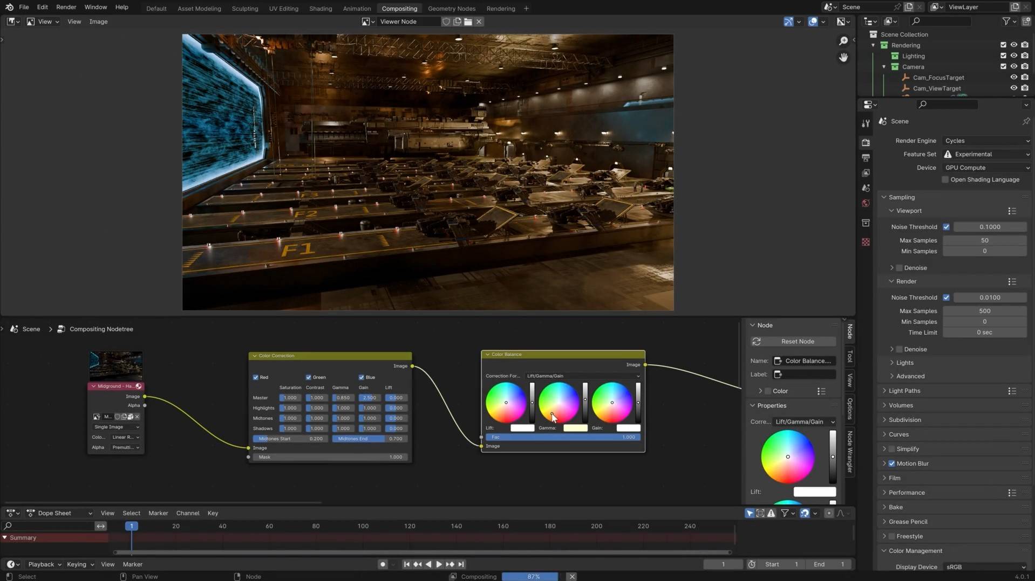The width and height of the screenshot is (1035, 581).
Task: Pin the properties editor context
Action: coord(1026,121)
